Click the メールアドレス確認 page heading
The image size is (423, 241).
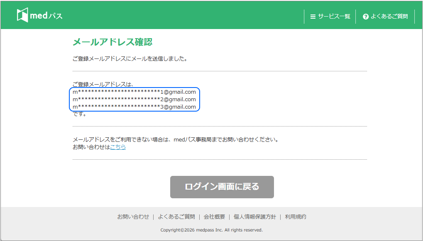112,42
